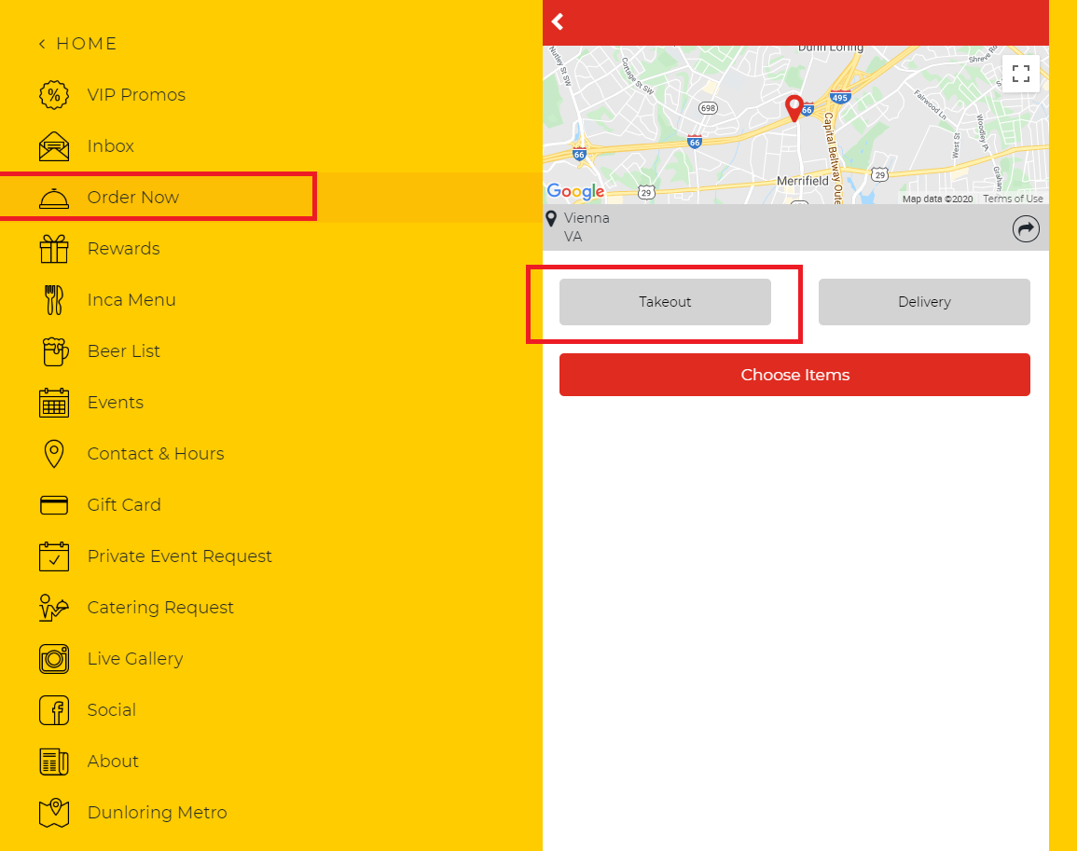Select the Takeout order option
1077x851 pixels.
(665, 302)
